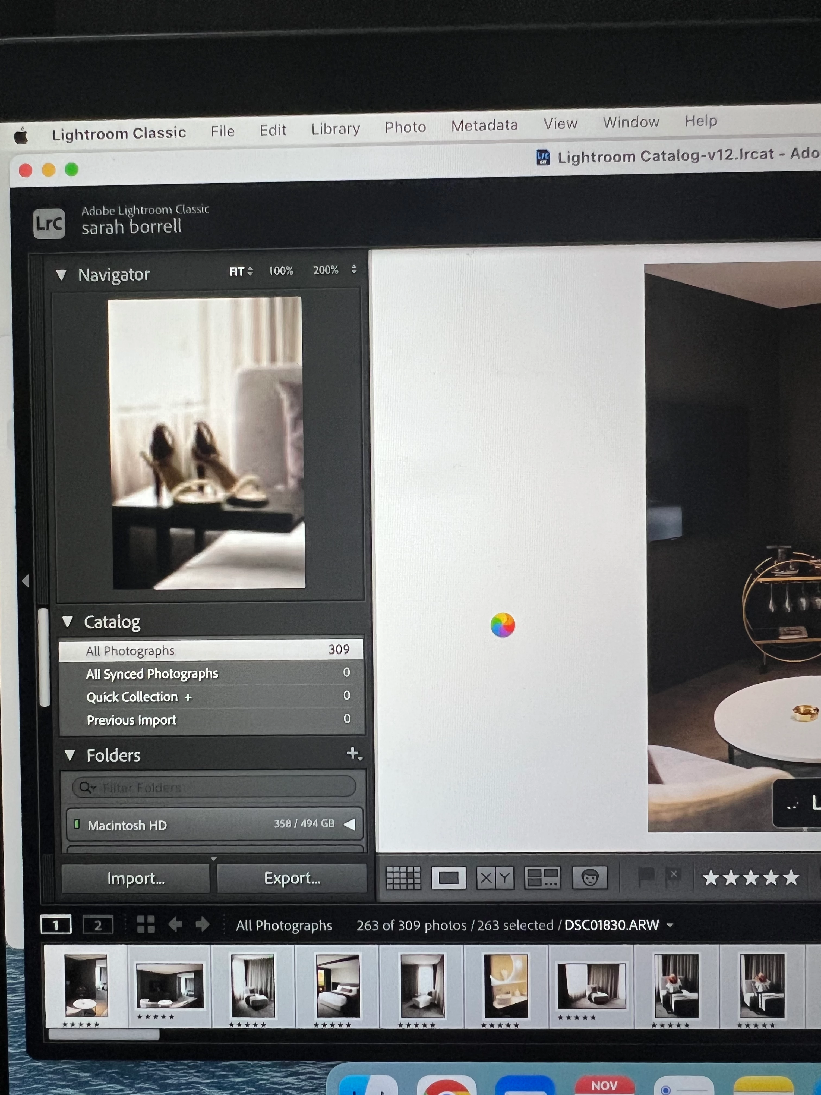Open Survey view

point(542,878)
